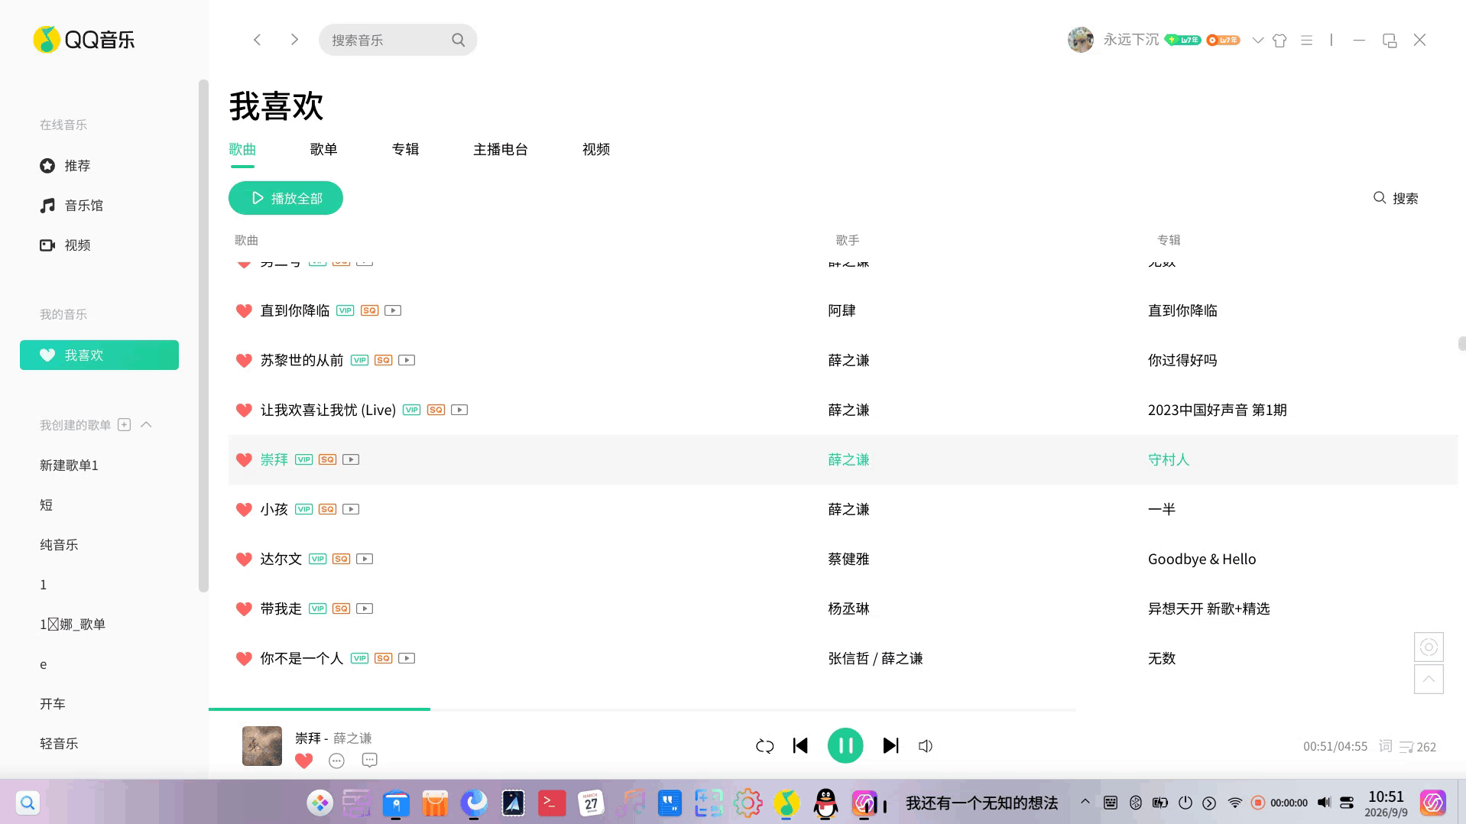
Task: Locate the currently playing song icon
Action: click(x=1429, y=647)
